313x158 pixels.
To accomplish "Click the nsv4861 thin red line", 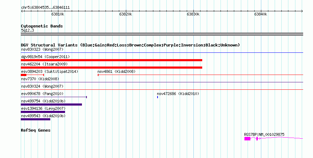I will tap(200, 75).
